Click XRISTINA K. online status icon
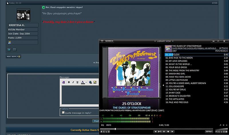Viewport: 229px width, 135px height. coord(9,50)
